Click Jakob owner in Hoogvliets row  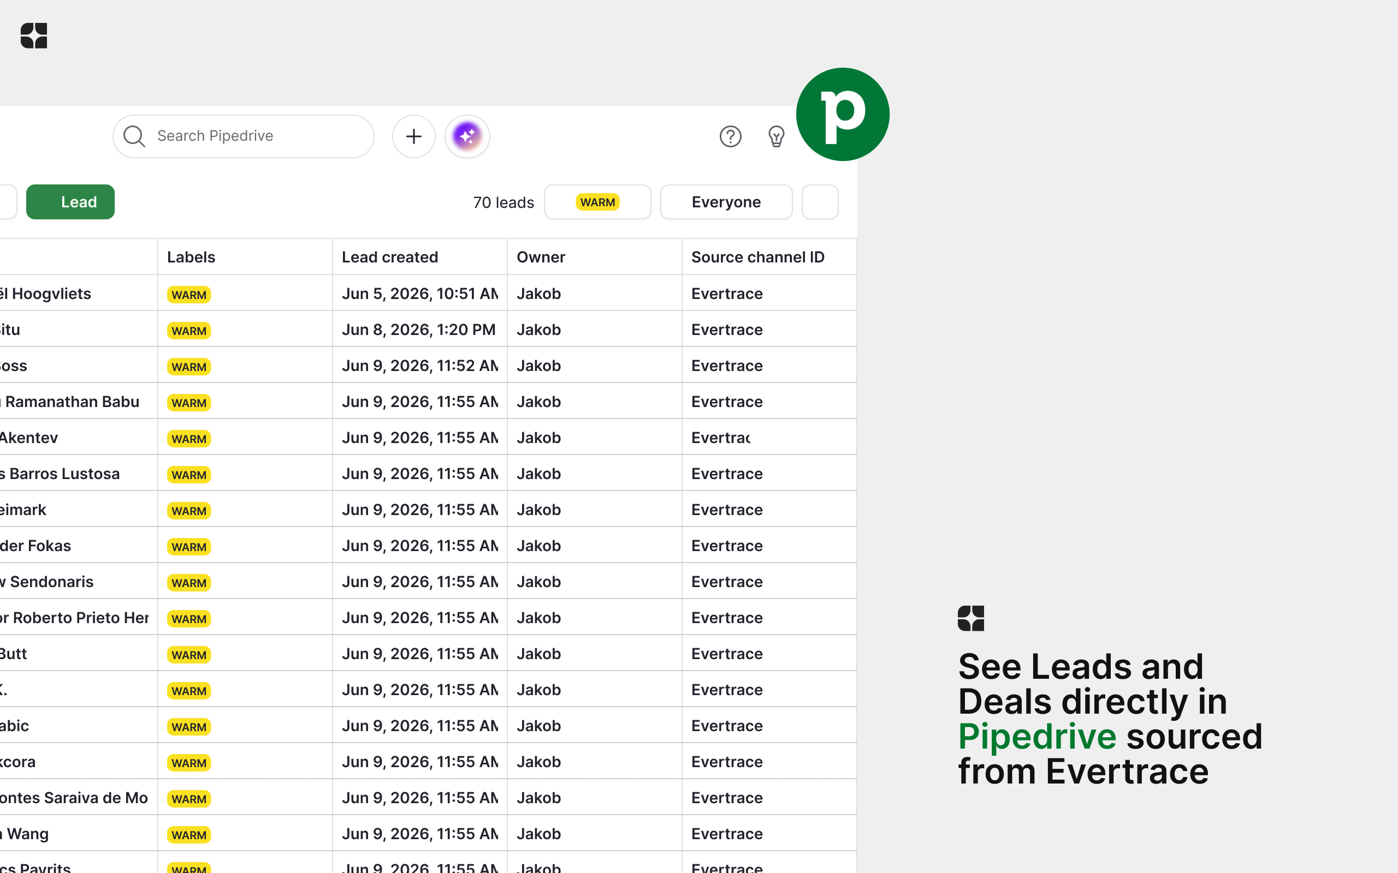pos(538,294)
